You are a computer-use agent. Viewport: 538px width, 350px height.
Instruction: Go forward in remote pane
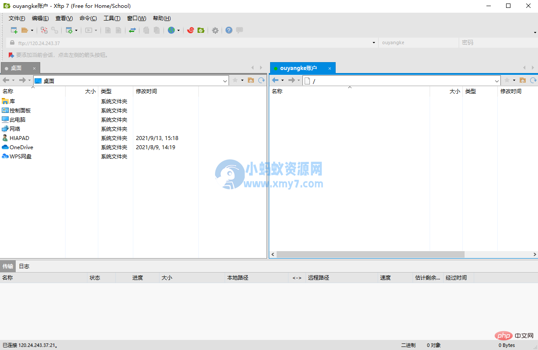292,80
